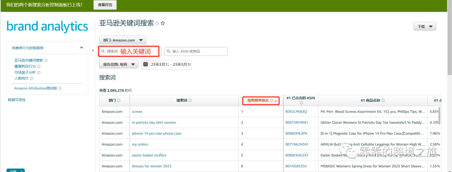
Task: Click the 查看 2,085,278 的行 row count text
Action: pyautogui.click(x=116, y=90)
